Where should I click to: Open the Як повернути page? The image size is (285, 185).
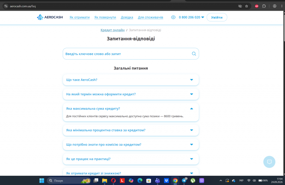pyautogui.click(x=105, y=17)
